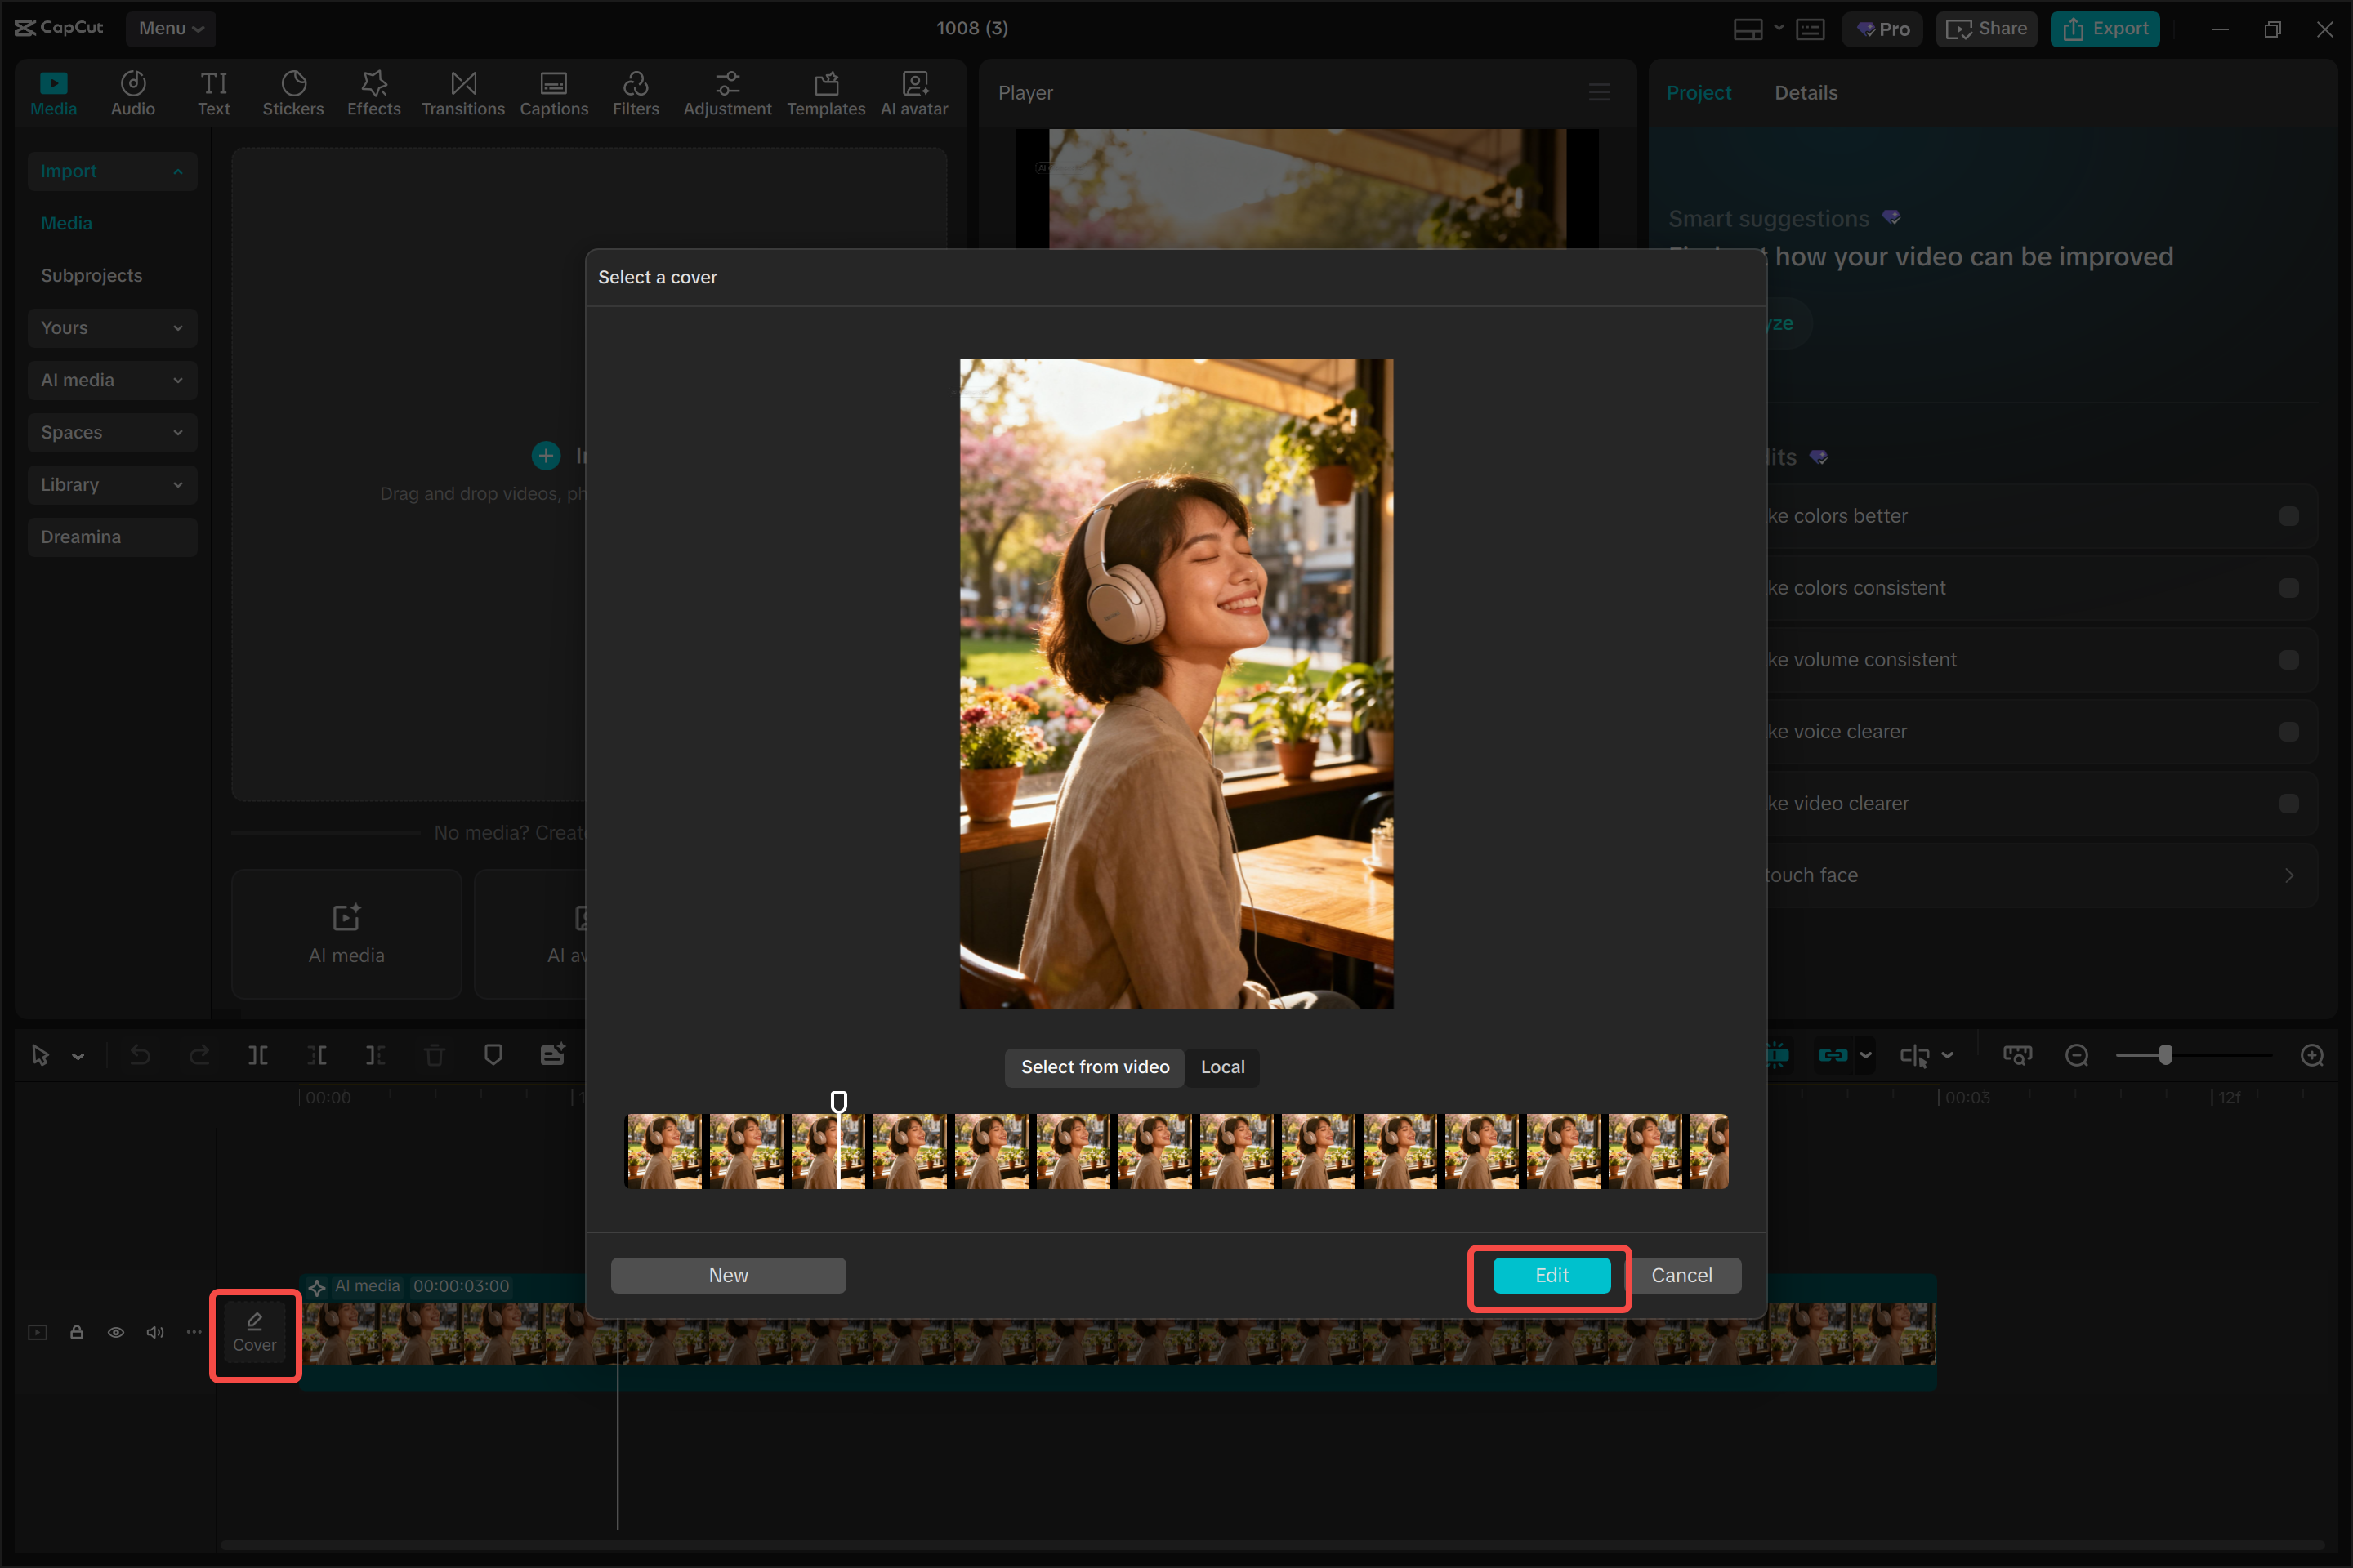
Task: Click the New button in cover dialog
Action: point(728,1275)
